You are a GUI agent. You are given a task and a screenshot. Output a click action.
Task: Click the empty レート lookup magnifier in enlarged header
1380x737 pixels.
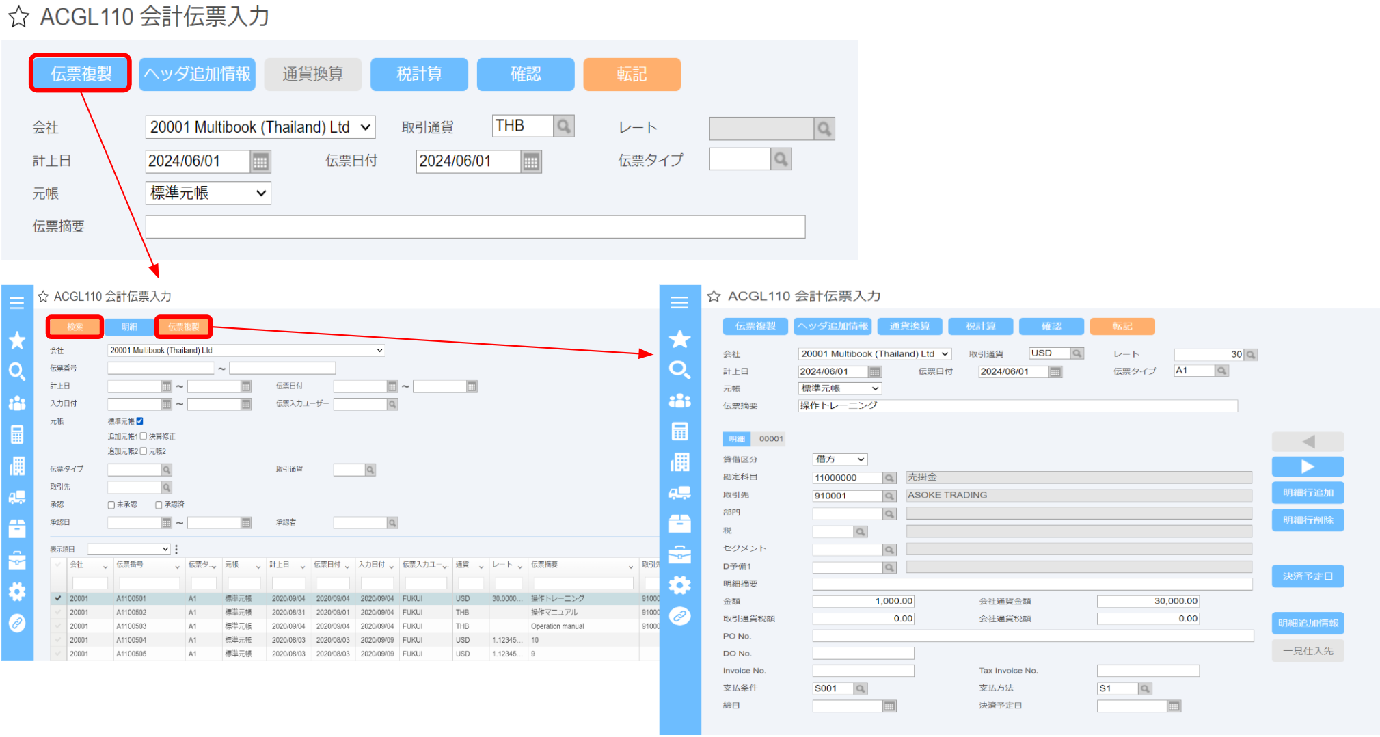click(x=824, y=129)
